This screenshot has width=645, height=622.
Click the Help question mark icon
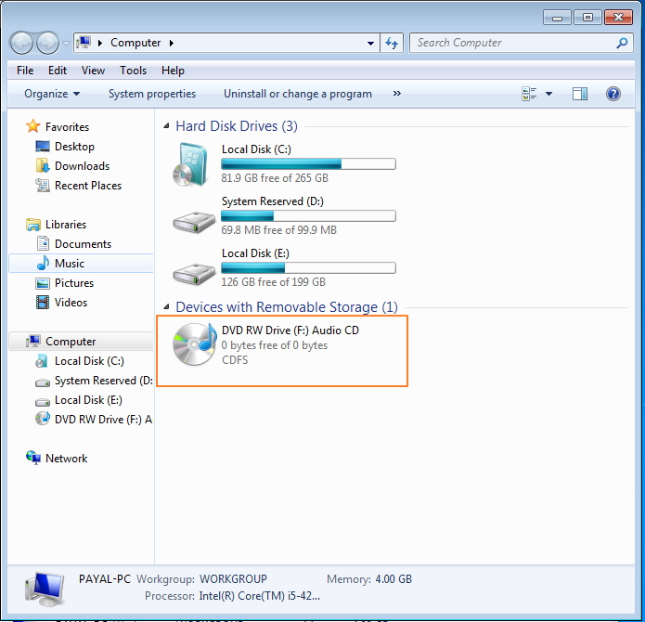click(613, 94)
